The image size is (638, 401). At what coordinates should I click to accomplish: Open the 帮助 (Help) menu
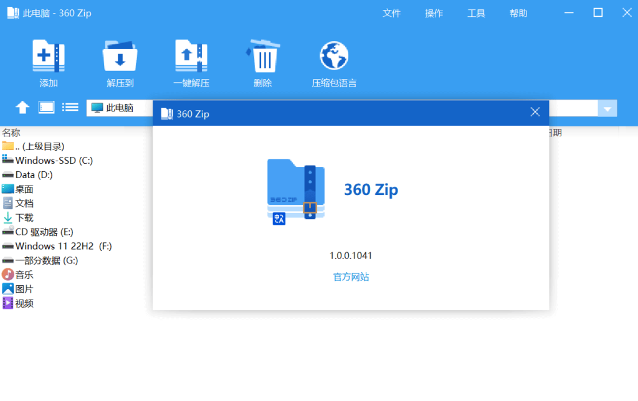click(518, 12)
